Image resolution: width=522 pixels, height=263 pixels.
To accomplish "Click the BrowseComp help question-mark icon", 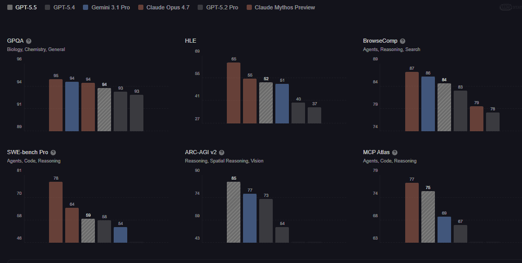I will coord(402,41).
